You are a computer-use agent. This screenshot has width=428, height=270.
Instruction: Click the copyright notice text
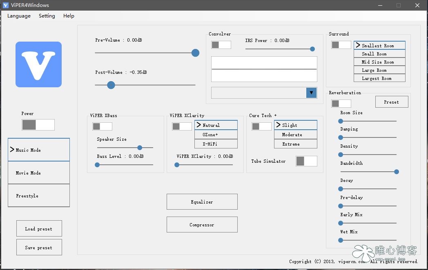[x=354, y=261]
